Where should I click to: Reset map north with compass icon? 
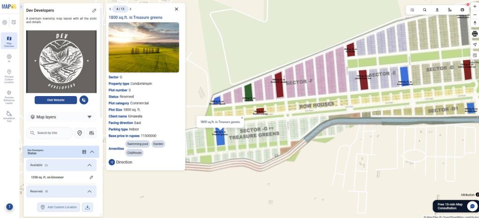(x=475, y=23)
